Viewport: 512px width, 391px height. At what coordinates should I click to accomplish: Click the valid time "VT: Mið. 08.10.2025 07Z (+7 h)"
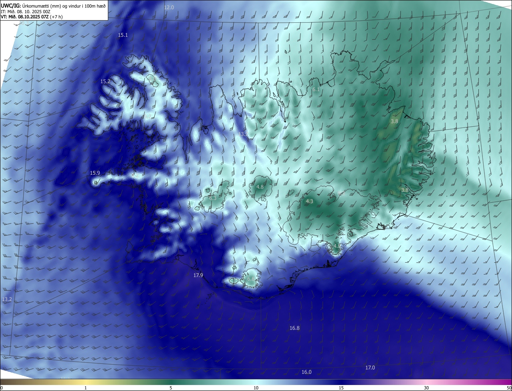32,17
